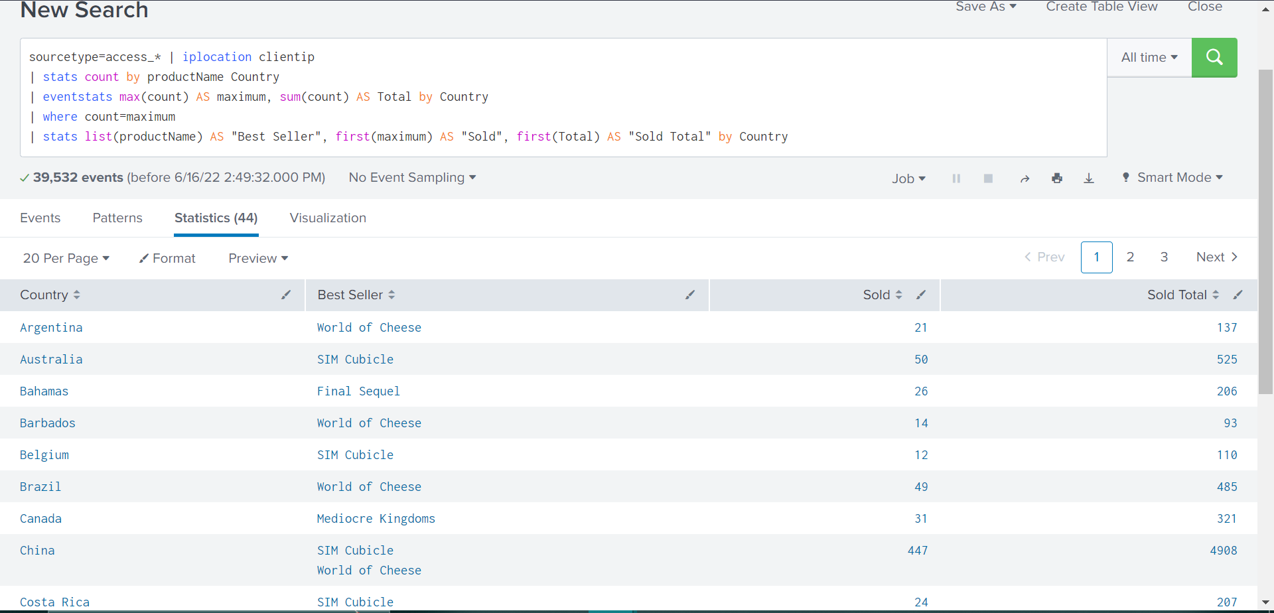Stop the search job
The image size is (1274, 613).
(x=988, y=178)
